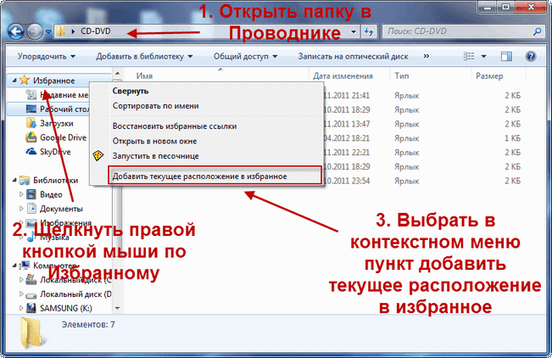
Task: Open the Документы library
Action: point(61,209)
